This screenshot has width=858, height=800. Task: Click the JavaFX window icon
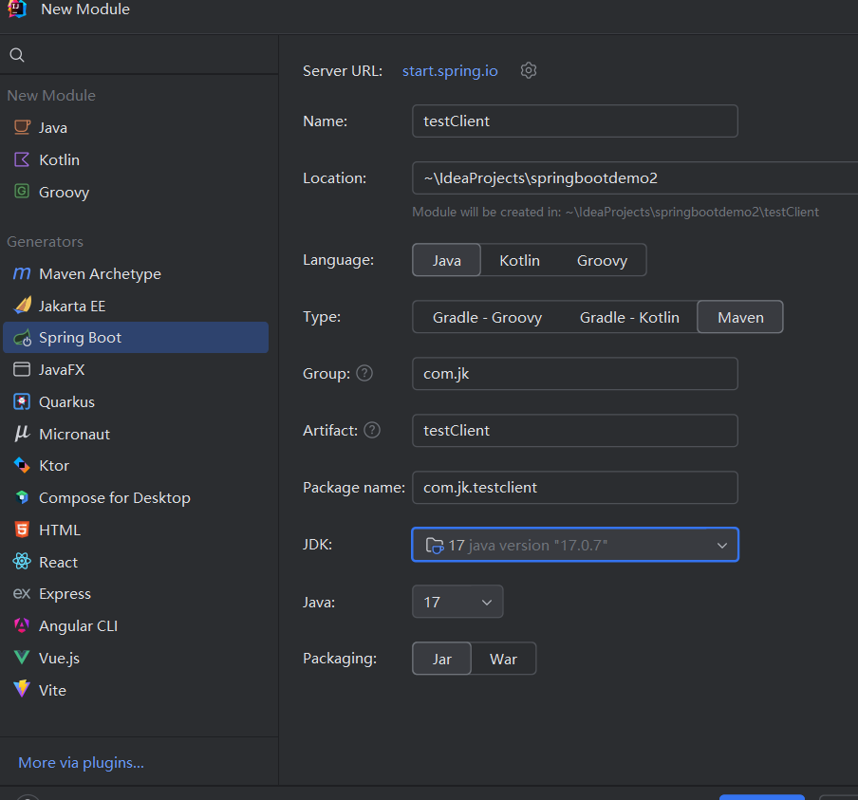[x=22, y=369]
